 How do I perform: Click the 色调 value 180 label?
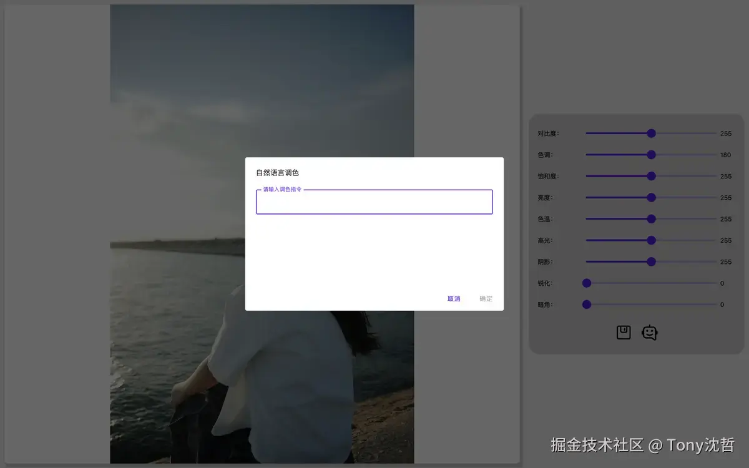(x=726, y=155)
